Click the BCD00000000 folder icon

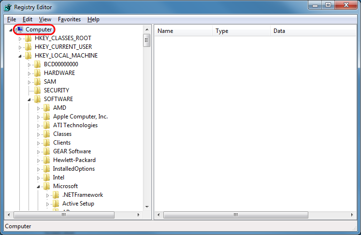[38, 64]
